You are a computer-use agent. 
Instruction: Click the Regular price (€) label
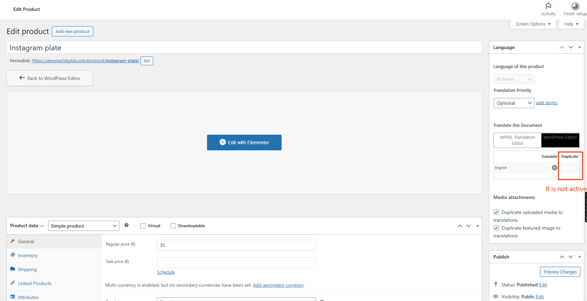(x=121, y=244)
